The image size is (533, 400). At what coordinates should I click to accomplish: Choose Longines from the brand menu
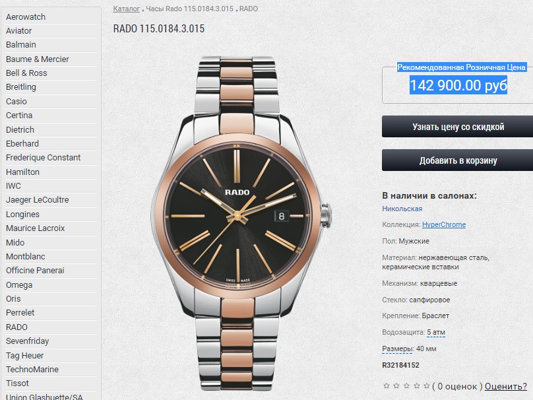22,215
